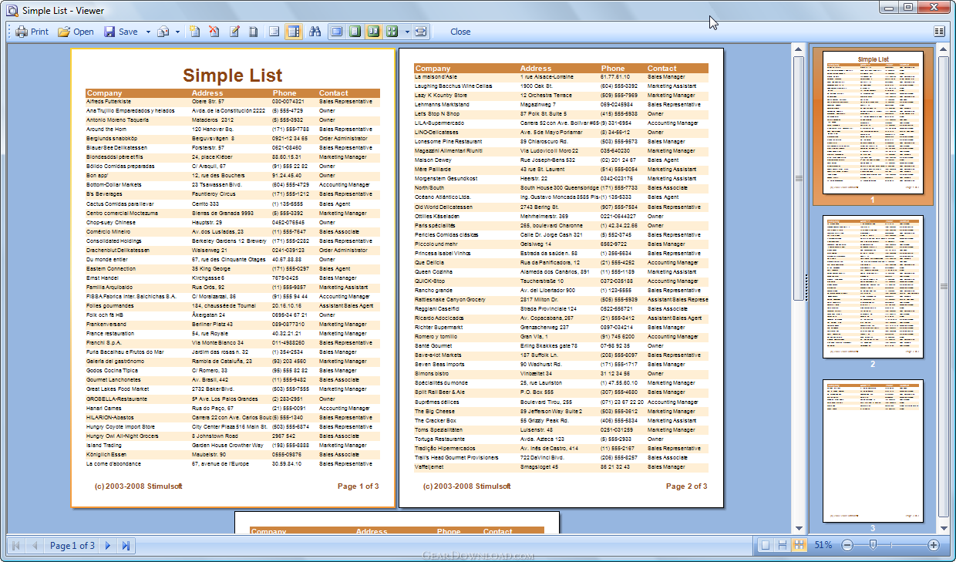Image resolution: width=956 pixels, height=562 pixels.
Task: Click 'Lonesome Pine Restaurant' on page 2
Action: pyautogui.click(x=449, y=142)
